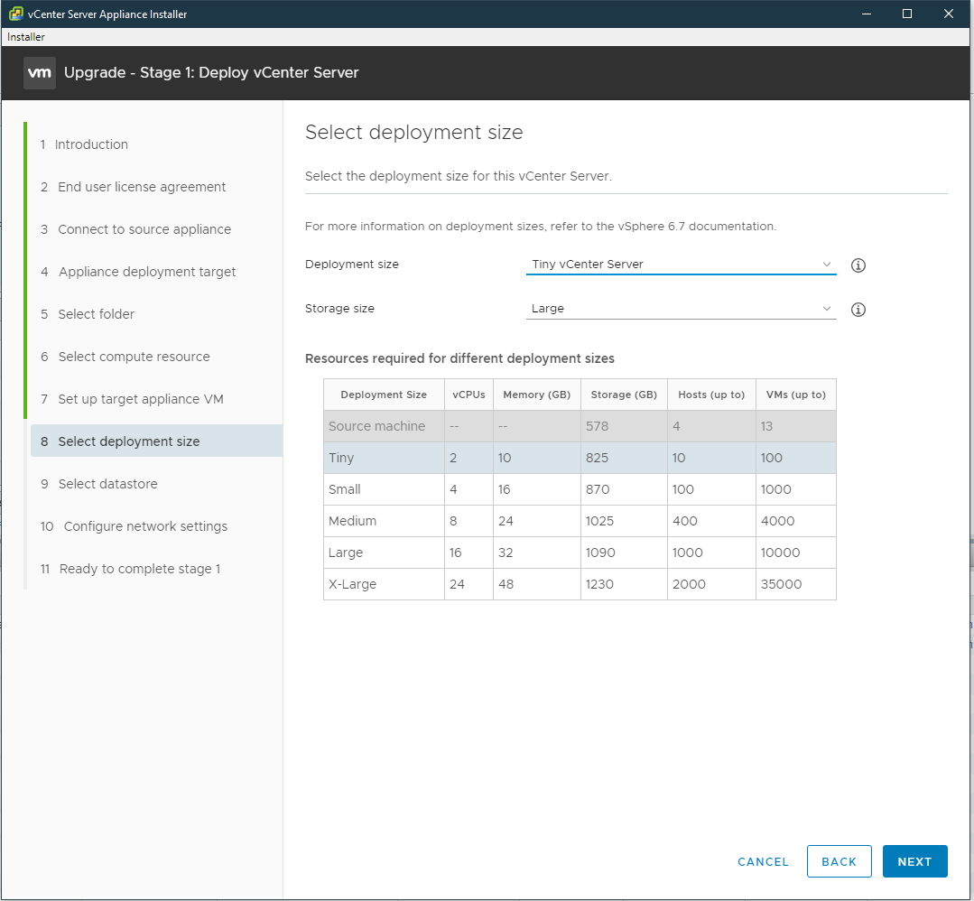Image resolution: width=974 pixels, height=901 pixels.
Task: Click the CANCEL link
Action: (x=763, y=861)
